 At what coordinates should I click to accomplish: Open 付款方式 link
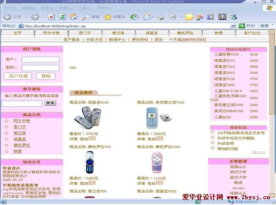[x=94, y=40]
